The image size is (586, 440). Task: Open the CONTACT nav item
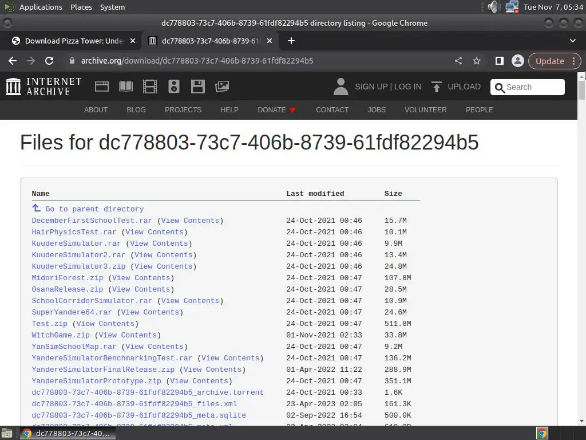pos(332,110)
